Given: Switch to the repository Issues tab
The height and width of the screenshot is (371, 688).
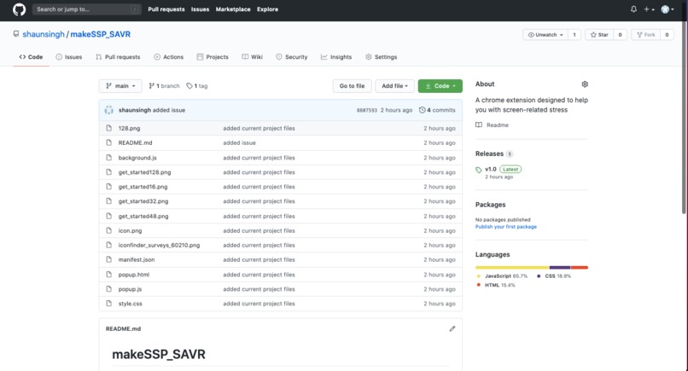Looking at the screenshot, I should [x=69, y=57].
